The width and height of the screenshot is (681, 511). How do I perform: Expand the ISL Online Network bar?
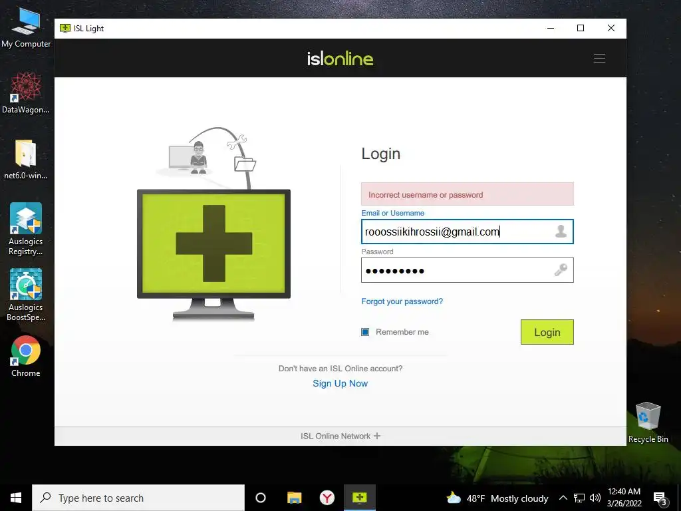[x=340, y=436]
